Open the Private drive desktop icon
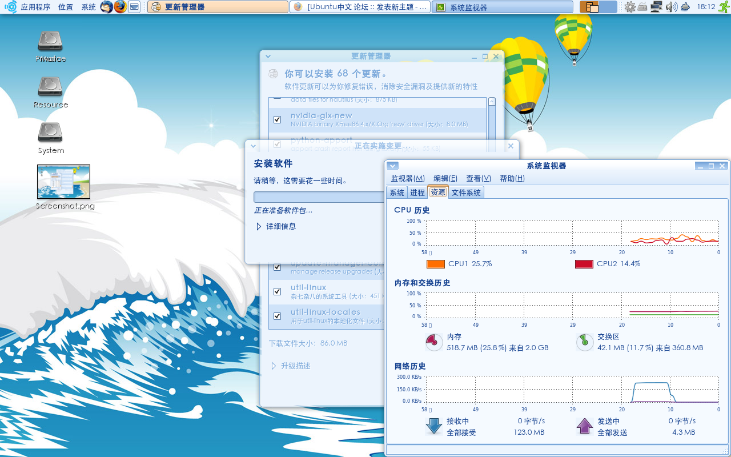Image resolution: width=731 pixels, height=457 pixels. (x=50, y=46)
